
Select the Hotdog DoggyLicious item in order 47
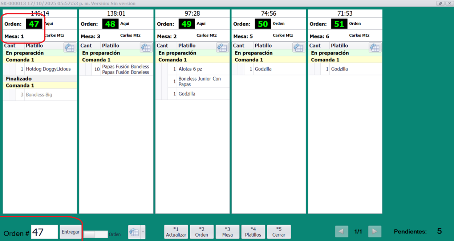48,69
